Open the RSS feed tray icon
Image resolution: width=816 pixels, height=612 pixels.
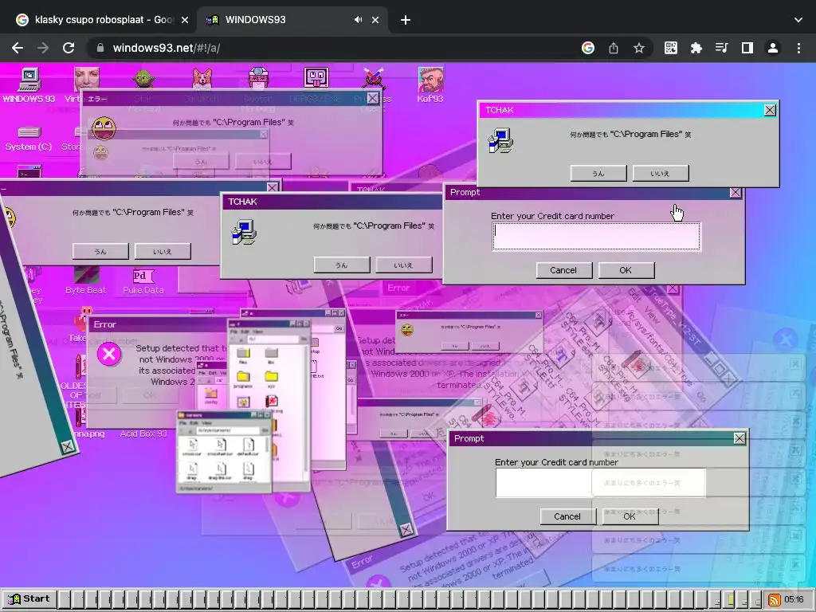[x=774, y=599]
